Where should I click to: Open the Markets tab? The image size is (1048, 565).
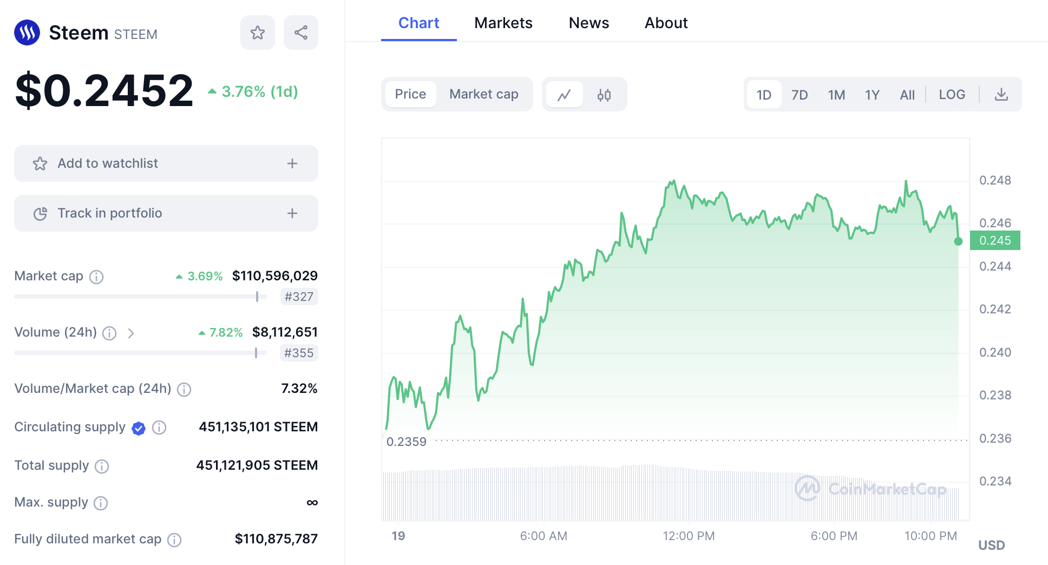(x=503, y=23)
